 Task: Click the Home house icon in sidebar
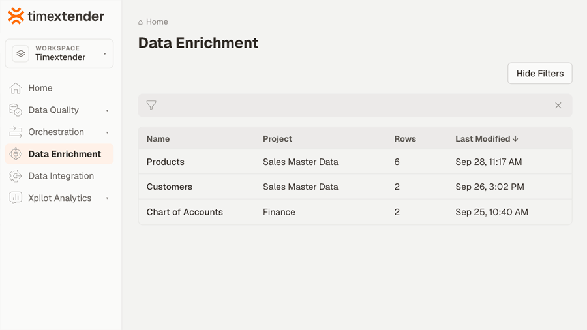click(x=16, y=88)
